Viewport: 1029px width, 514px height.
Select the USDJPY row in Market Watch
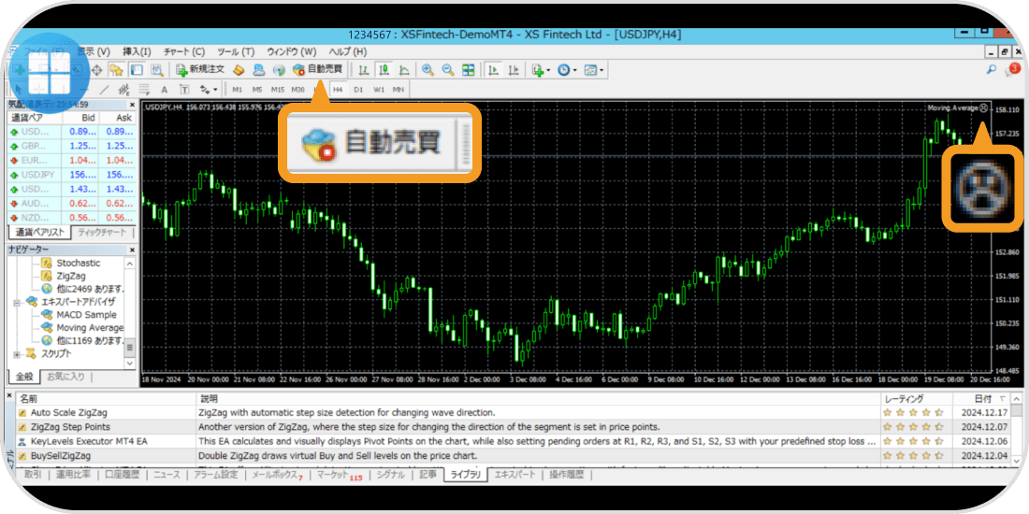click(71, 175)
